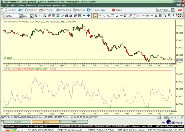Select the wavy curve tool
The image size is (185, 132).
[173, 16]
